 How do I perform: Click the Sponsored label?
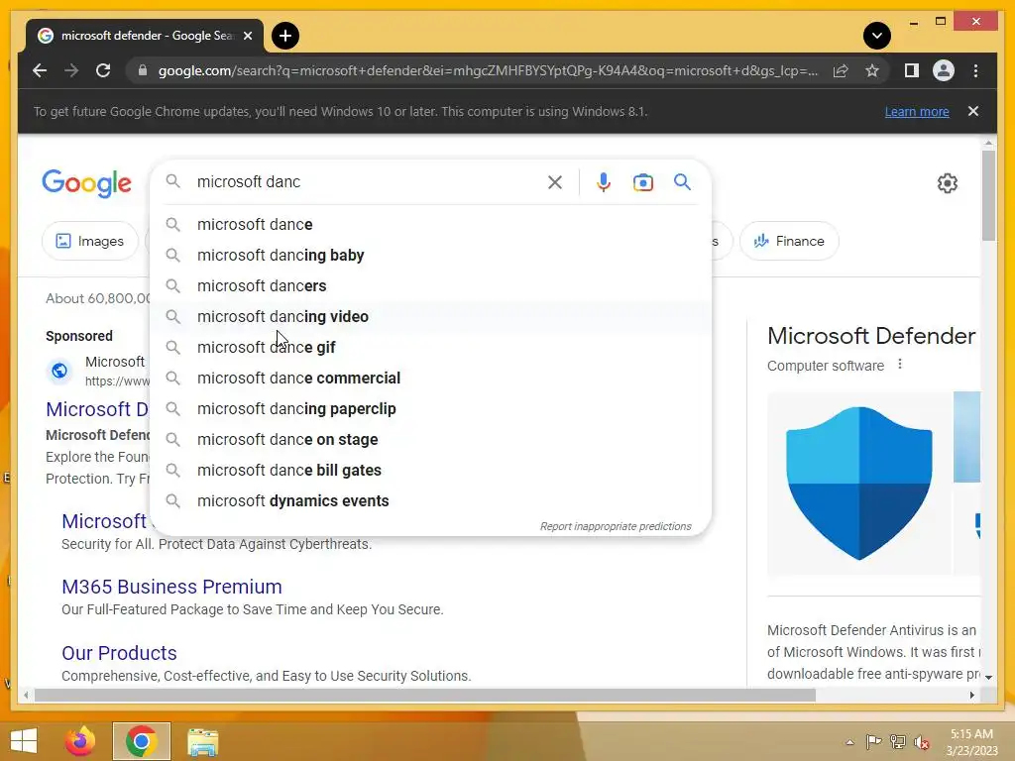coord(79,336)
